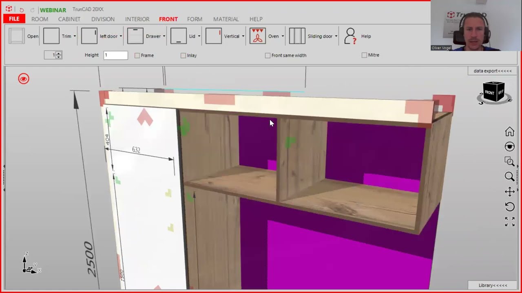Select the FRONT tab
The width and height of the screenshot is (522, 293).
click(168, 19)
